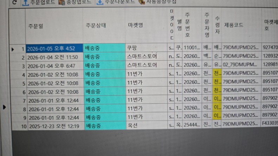Click the cyan 배송중 status in row 6

(x=105, y=91)
